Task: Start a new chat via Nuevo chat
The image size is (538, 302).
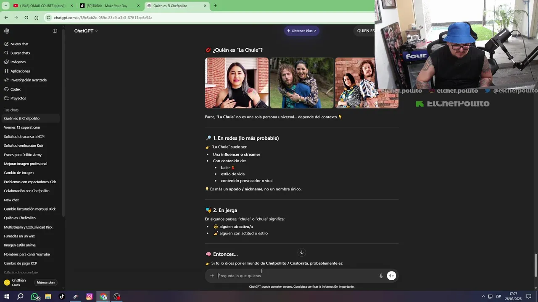Action: [x=19, y=44]
